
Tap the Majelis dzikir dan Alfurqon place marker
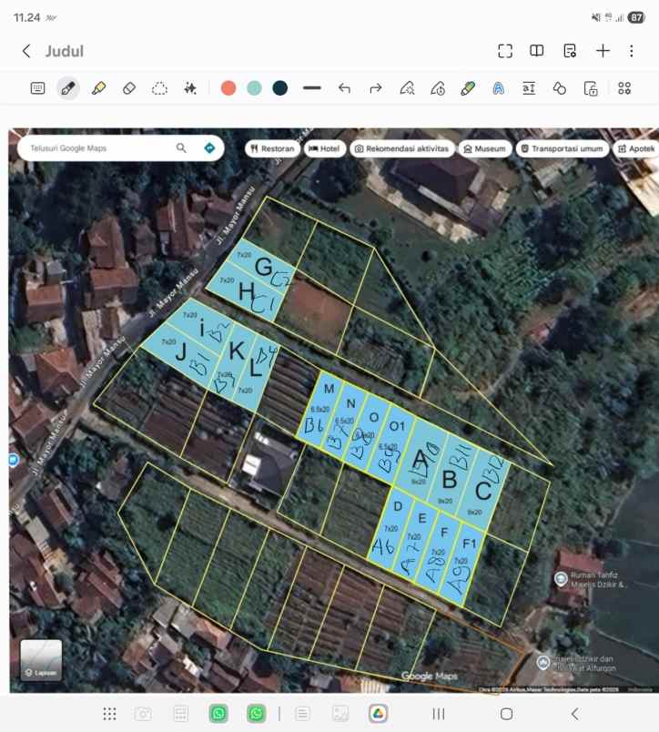(542, 663)
